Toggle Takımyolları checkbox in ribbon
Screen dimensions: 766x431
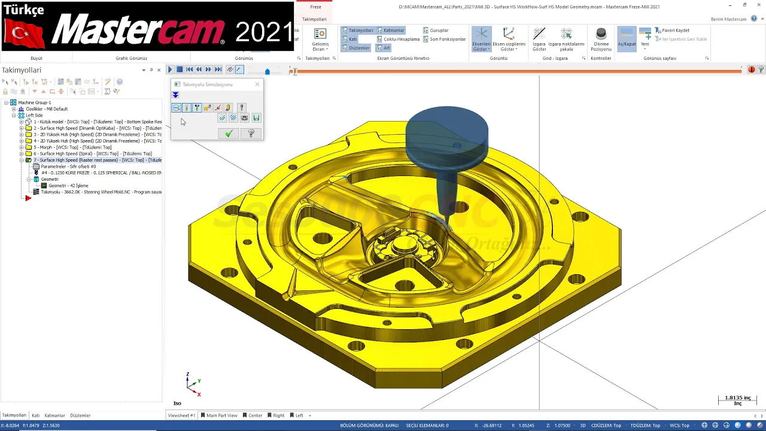pyautogui.click(x=358, y=30)
